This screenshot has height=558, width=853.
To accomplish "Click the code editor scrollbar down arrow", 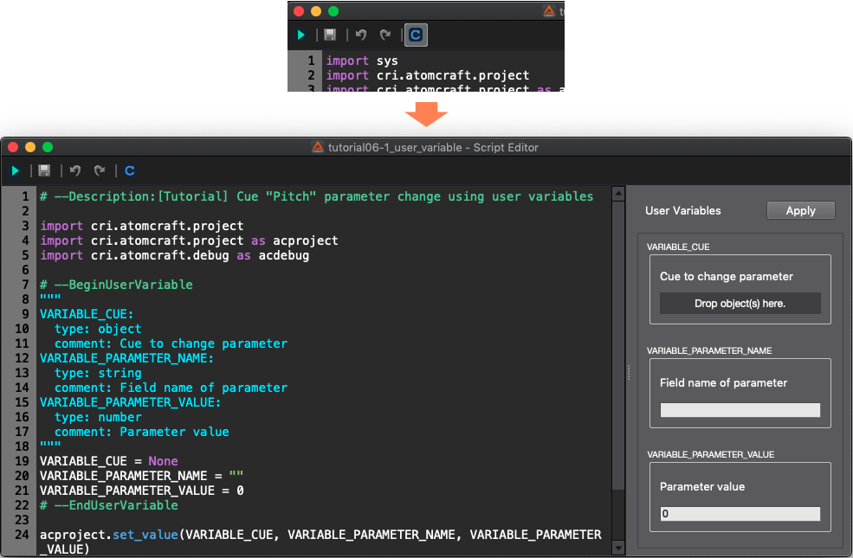I will click(x=618, y=548).
